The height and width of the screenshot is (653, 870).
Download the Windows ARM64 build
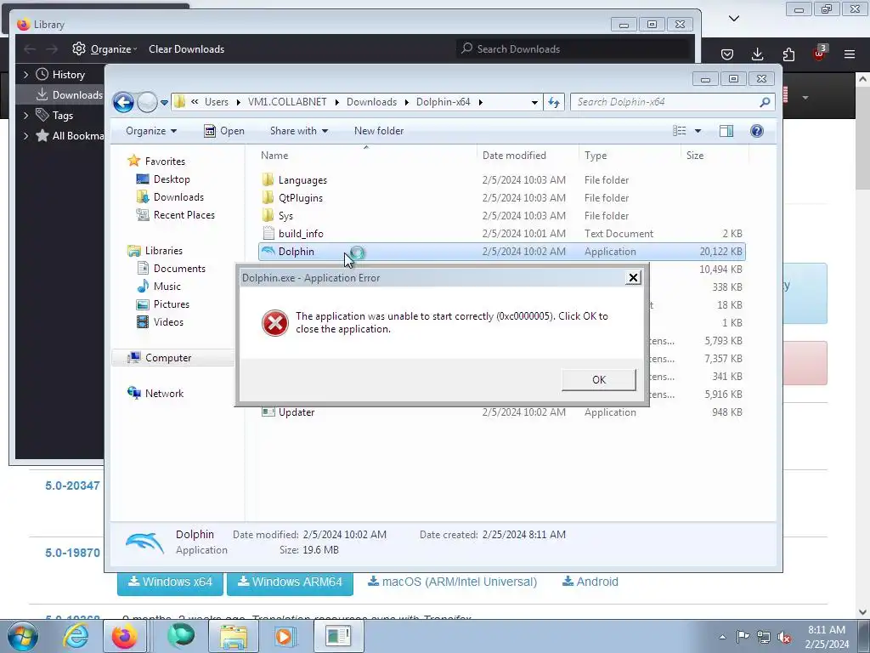(291, 582)
